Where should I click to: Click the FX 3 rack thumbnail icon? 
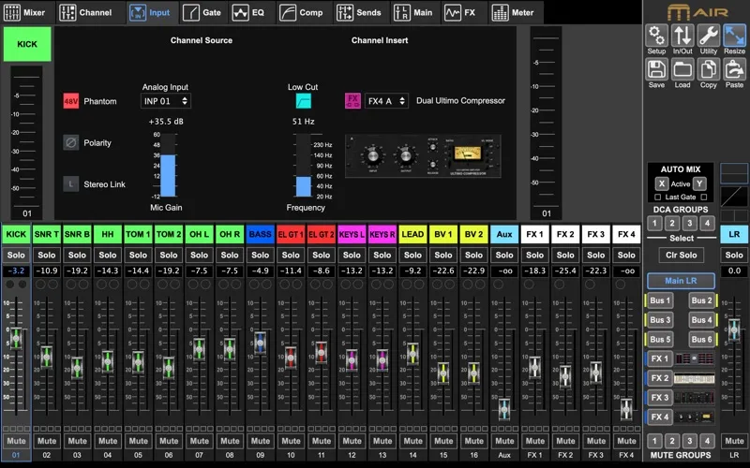pos(694,397)
